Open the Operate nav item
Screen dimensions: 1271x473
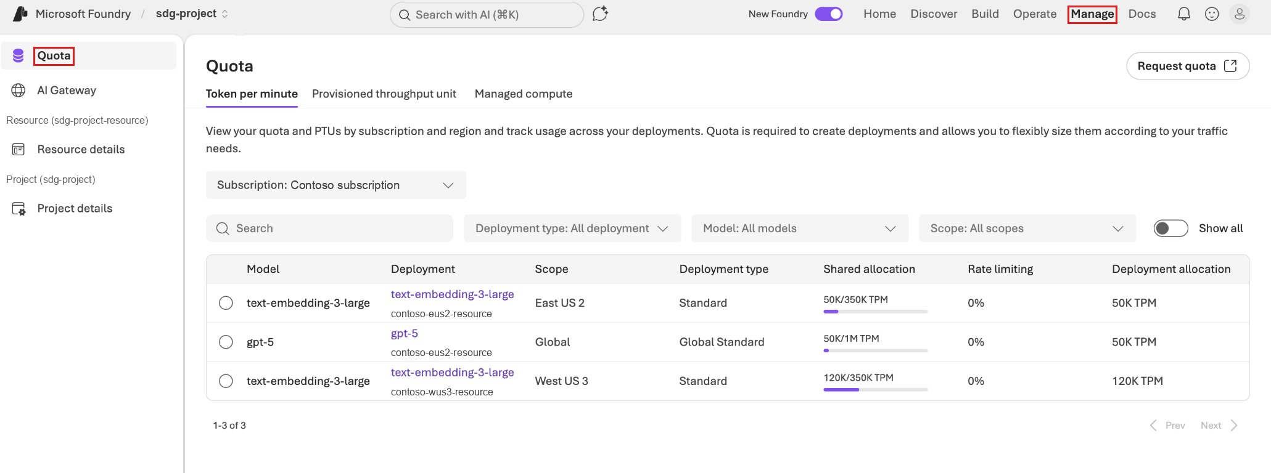coord(1035,14)
